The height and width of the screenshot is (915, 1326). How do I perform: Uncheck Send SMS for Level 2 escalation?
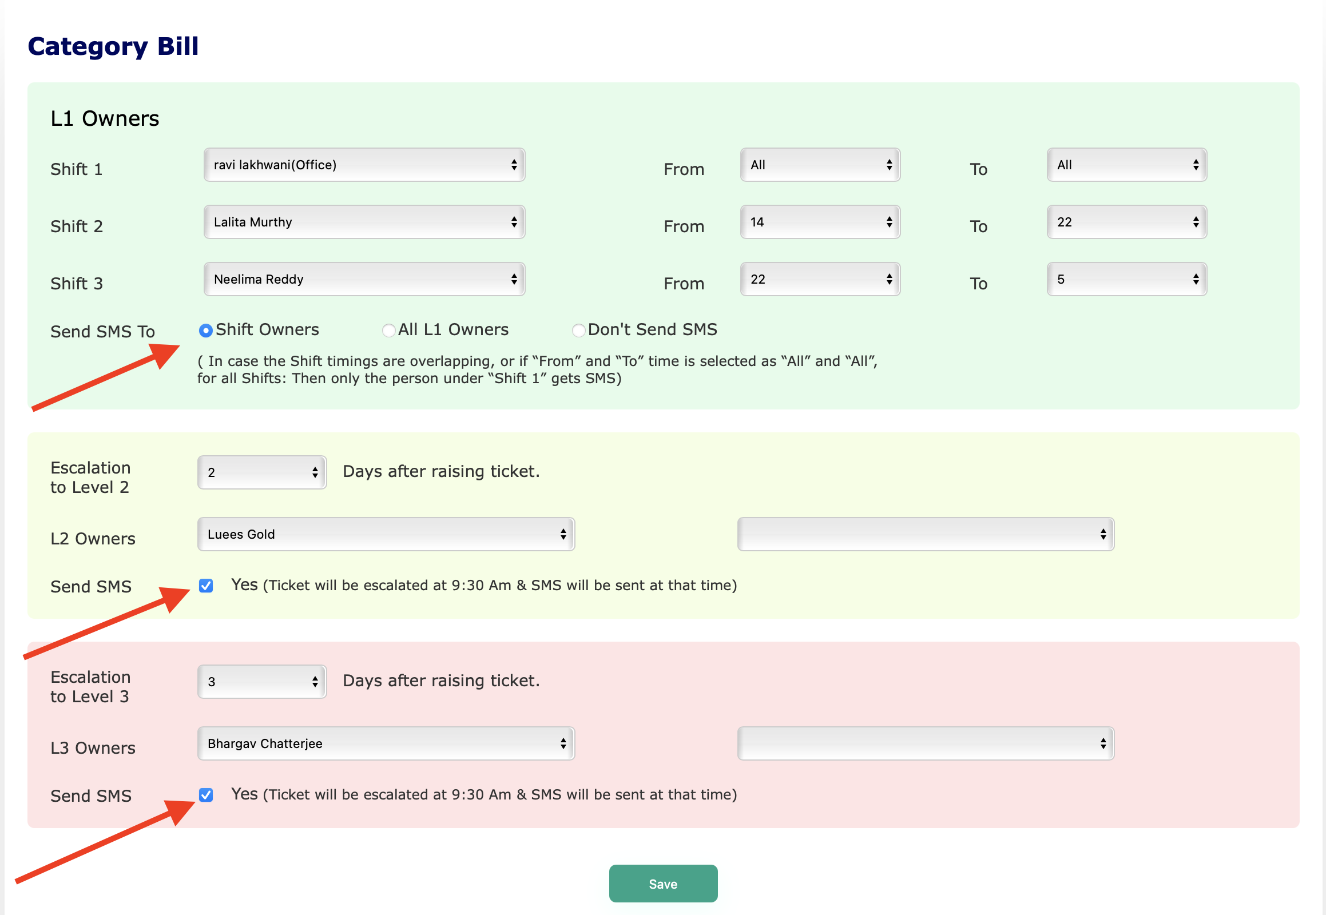tap(206, 586)
